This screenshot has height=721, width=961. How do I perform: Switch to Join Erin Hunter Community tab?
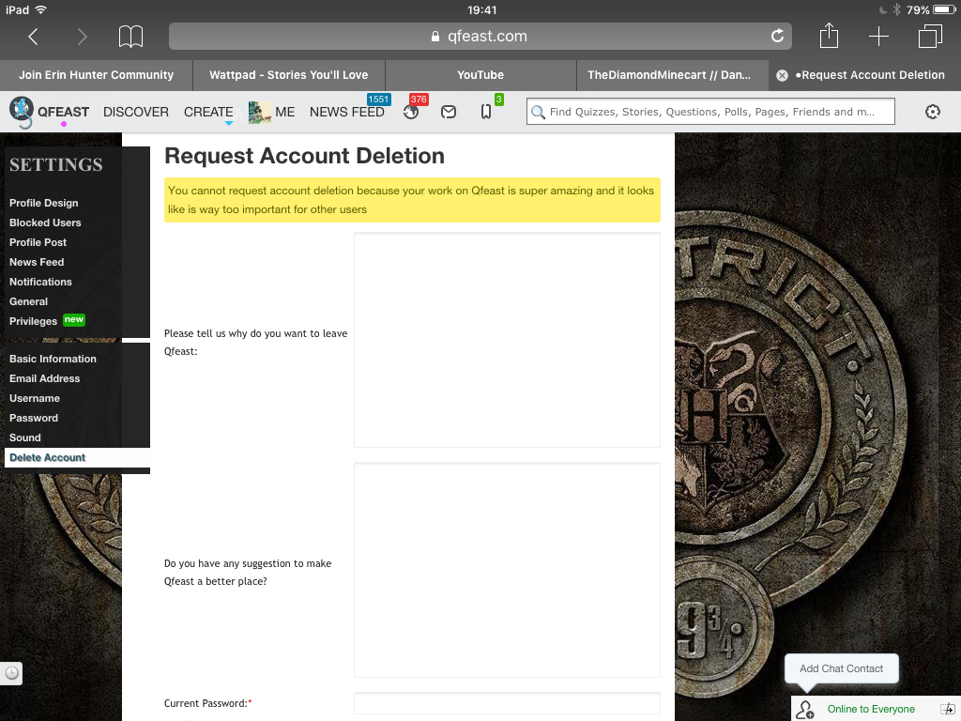pos(97,75)
